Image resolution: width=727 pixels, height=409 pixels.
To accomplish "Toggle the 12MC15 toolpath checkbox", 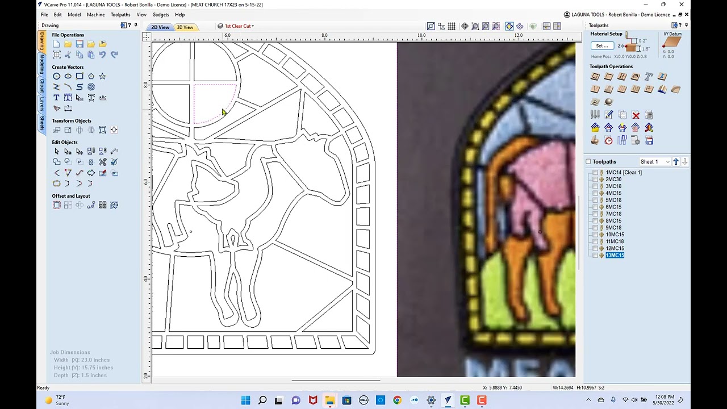I will (x=595, y=248).
